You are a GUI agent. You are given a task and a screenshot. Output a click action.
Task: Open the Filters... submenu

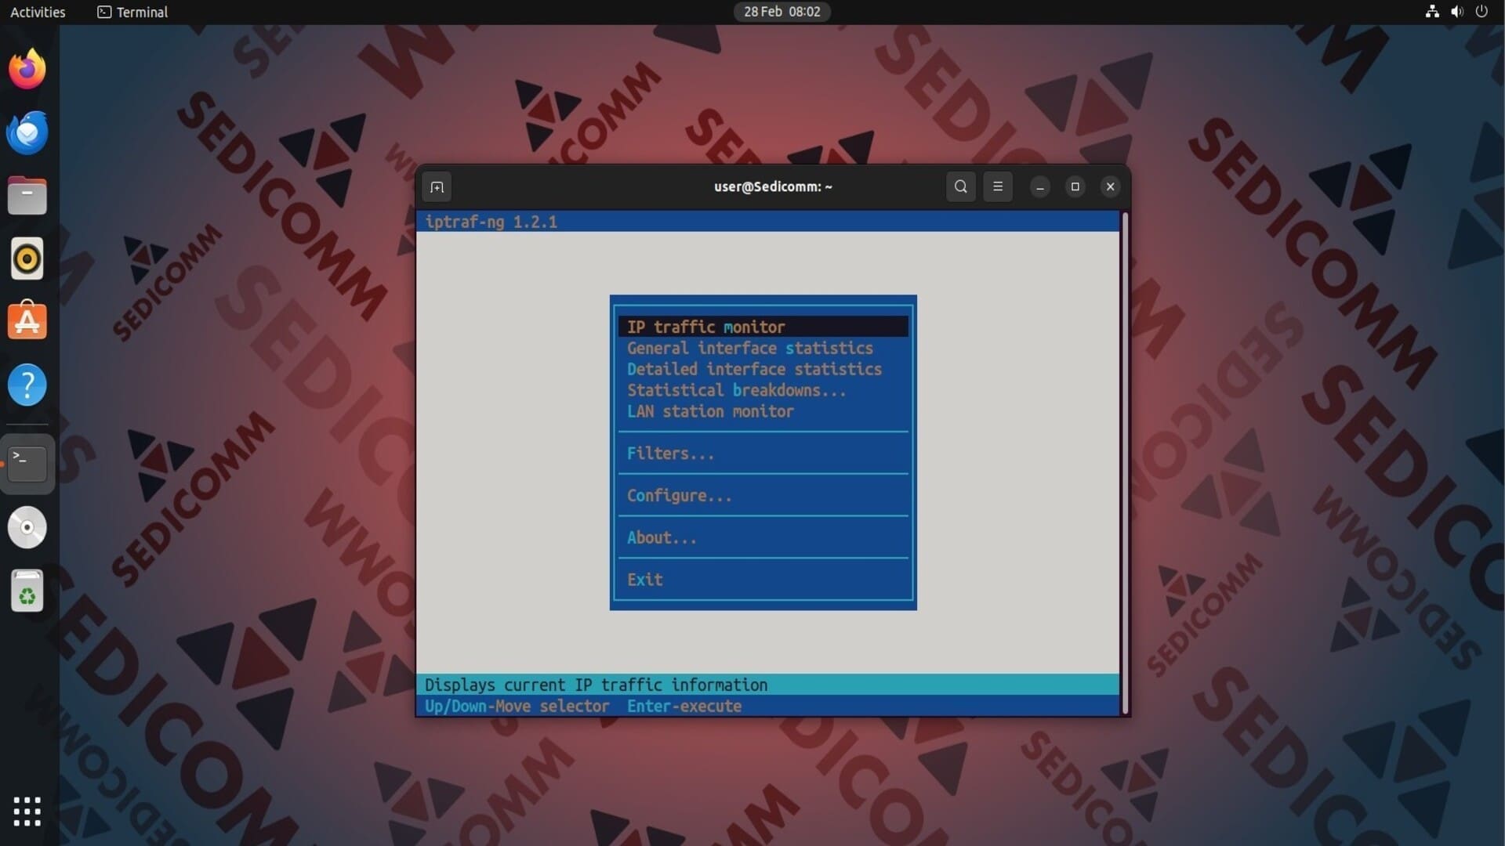click(x=670, y=454)
